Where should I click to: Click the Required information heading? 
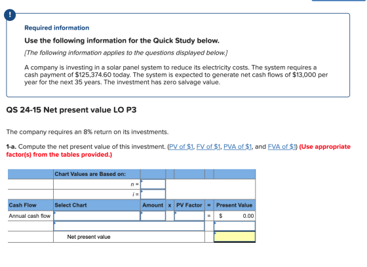click(57, 28)
